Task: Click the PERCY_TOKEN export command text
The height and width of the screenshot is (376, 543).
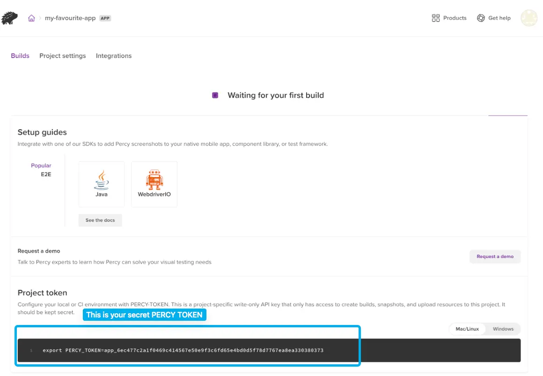Action: pyautogui.click(x=183, y=350)
